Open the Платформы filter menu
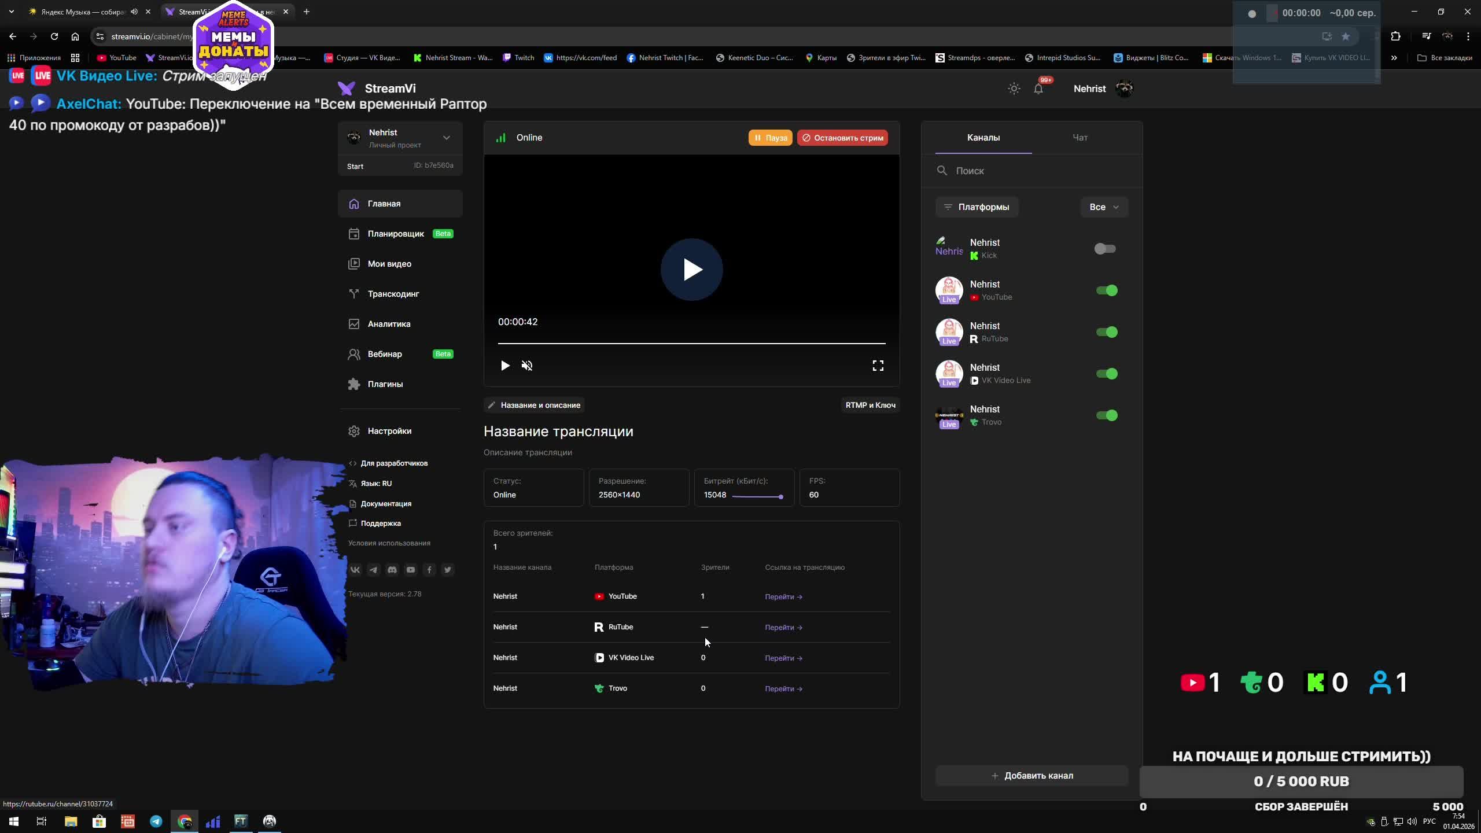 click(977, 207)
